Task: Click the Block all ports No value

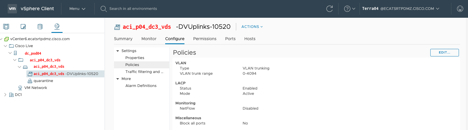Action: tap(245, 123)
